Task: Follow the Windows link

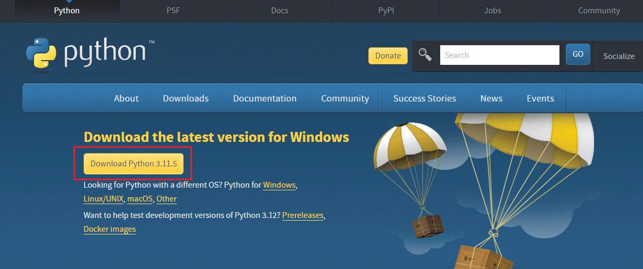Action: 279,185
